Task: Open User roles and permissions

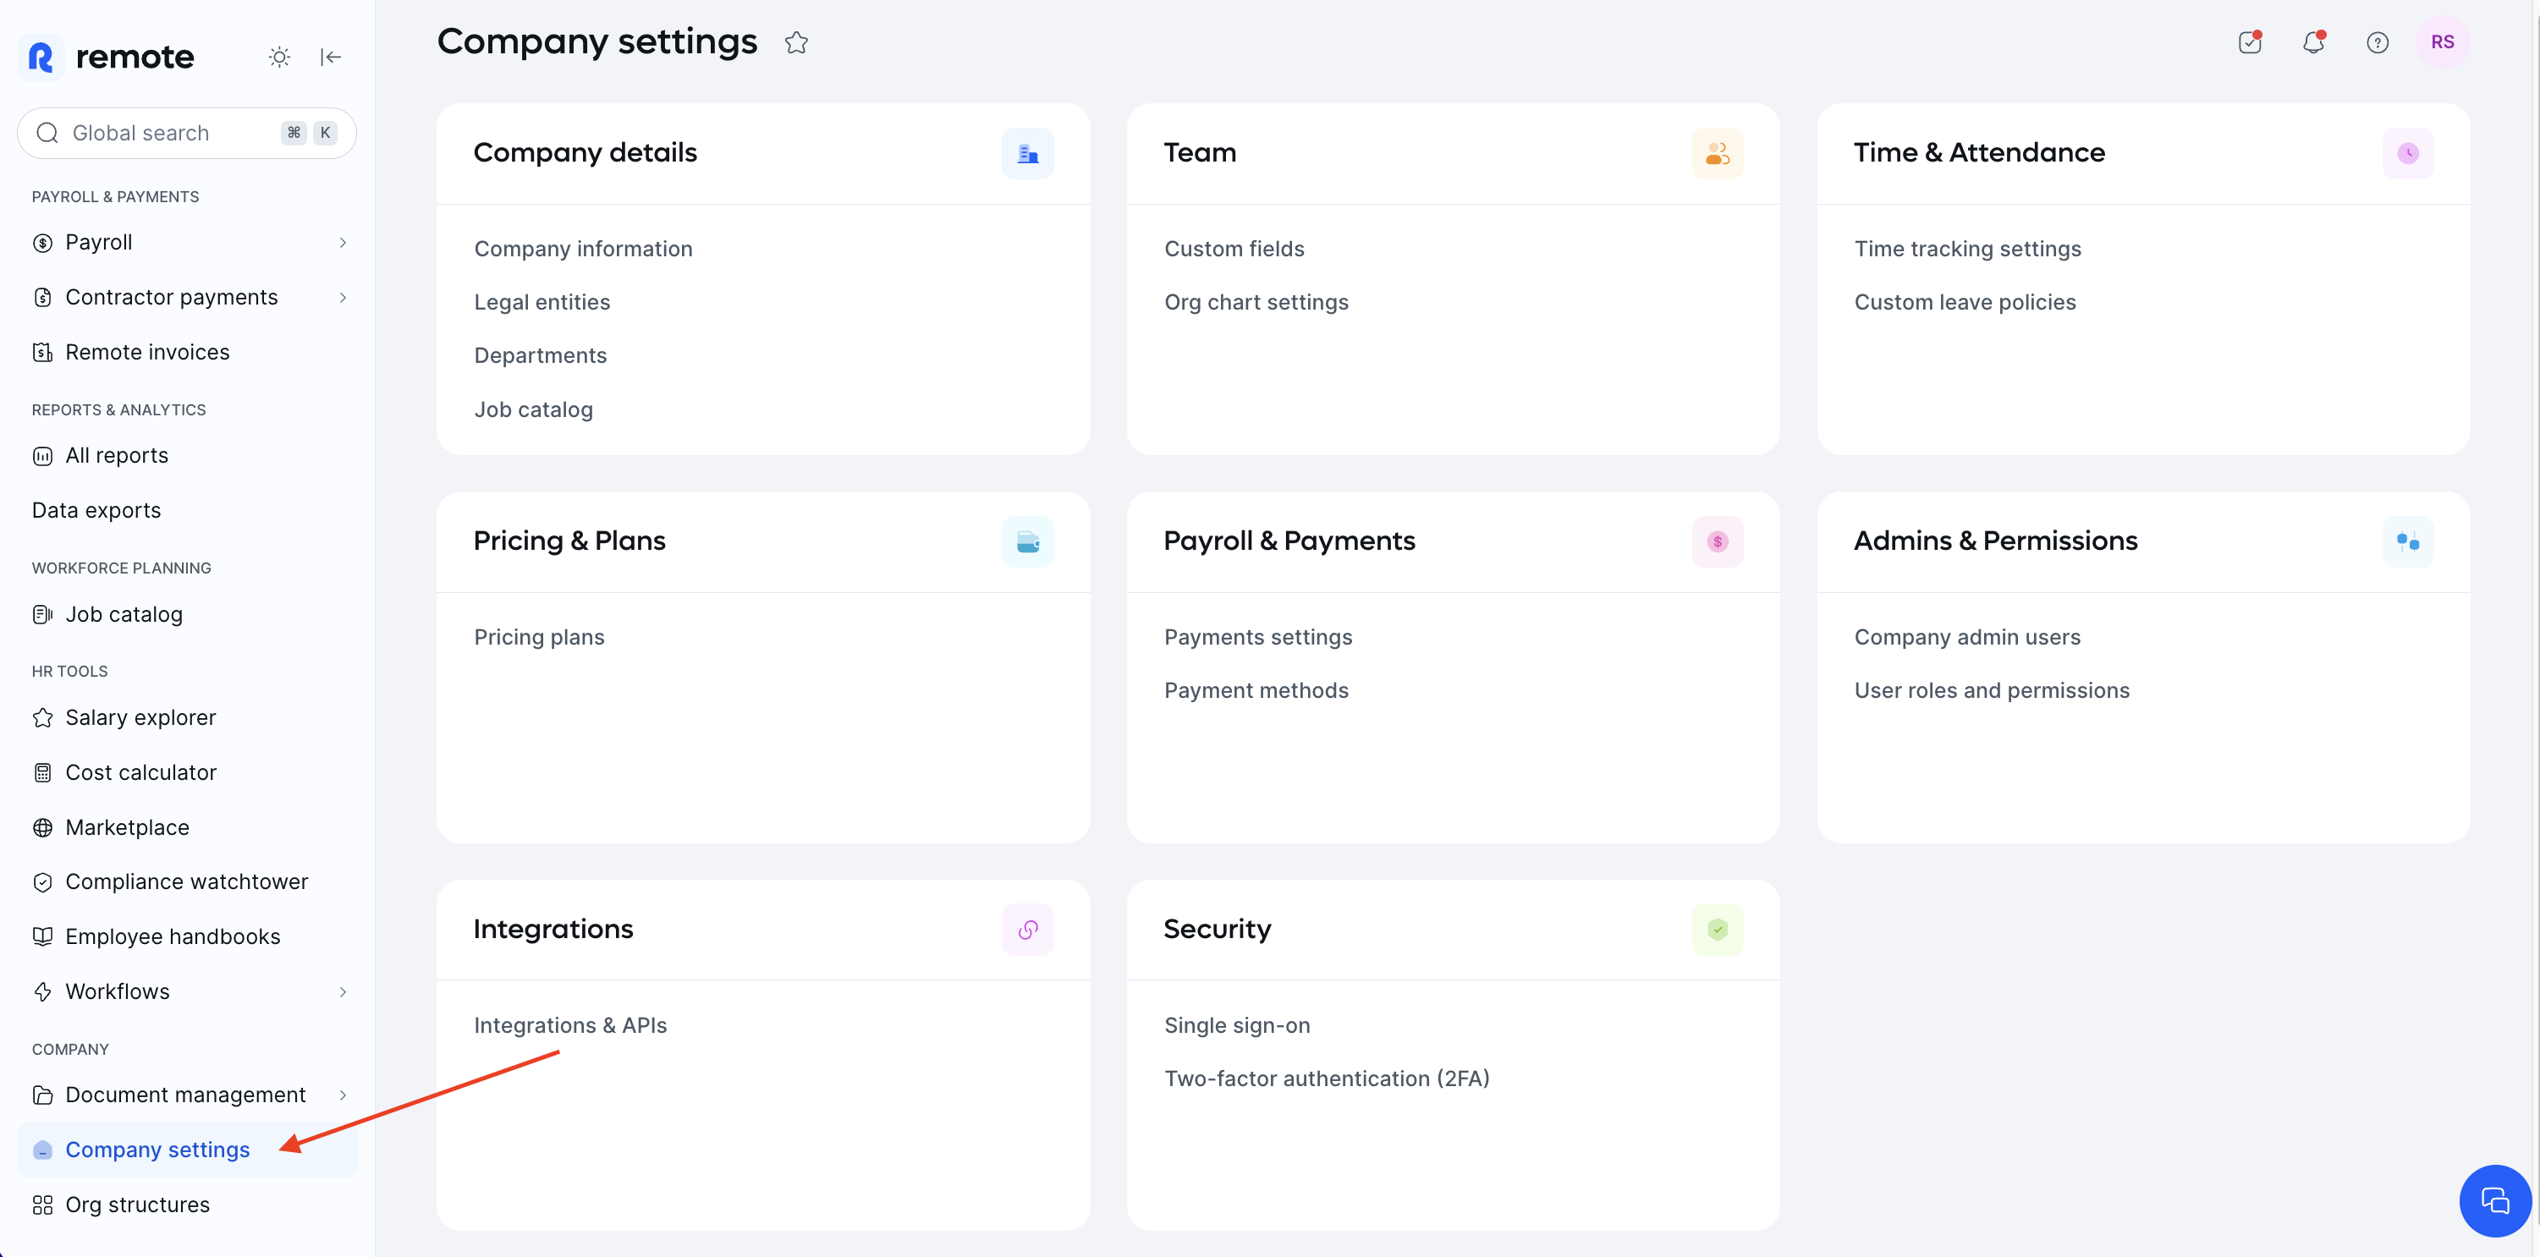Action: [x=1992, y=691]
